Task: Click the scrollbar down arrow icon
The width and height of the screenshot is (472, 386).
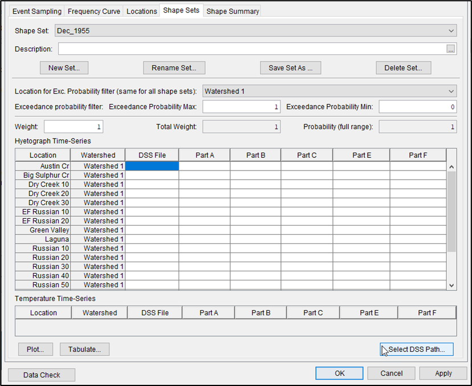Action: [451, 285]
